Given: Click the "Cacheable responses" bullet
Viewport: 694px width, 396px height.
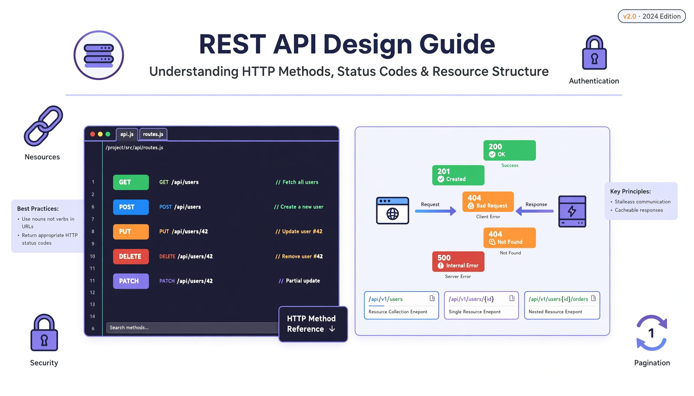Looking at the screenshot, I should 639,210.
